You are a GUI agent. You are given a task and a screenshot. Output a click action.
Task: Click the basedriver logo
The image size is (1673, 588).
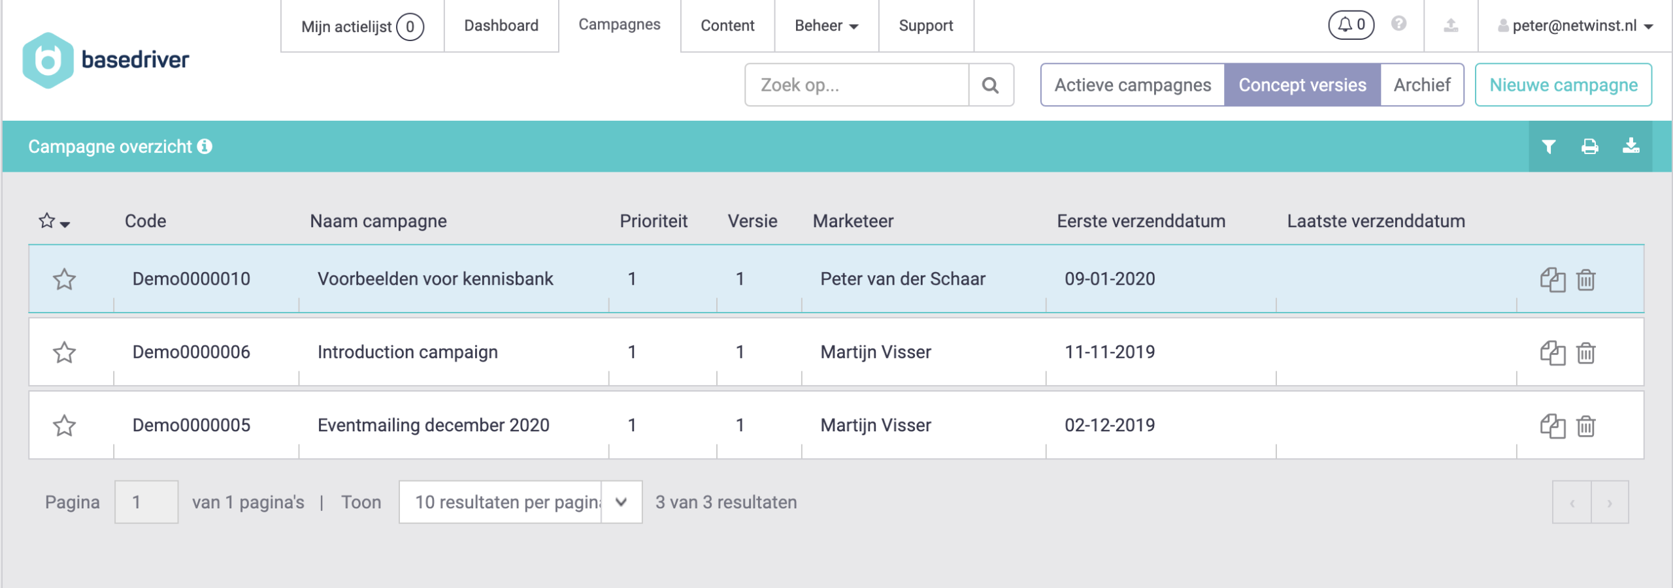(106, 60)
